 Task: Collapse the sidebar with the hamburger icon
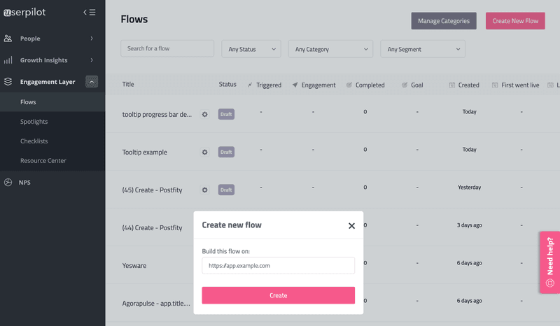click(x=90, y=12)
